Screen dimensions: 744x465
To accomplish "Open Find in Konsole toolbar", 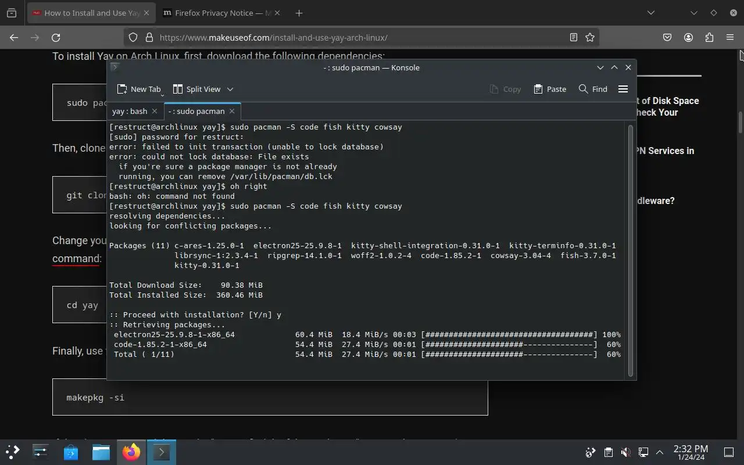I will pos(593,89).
